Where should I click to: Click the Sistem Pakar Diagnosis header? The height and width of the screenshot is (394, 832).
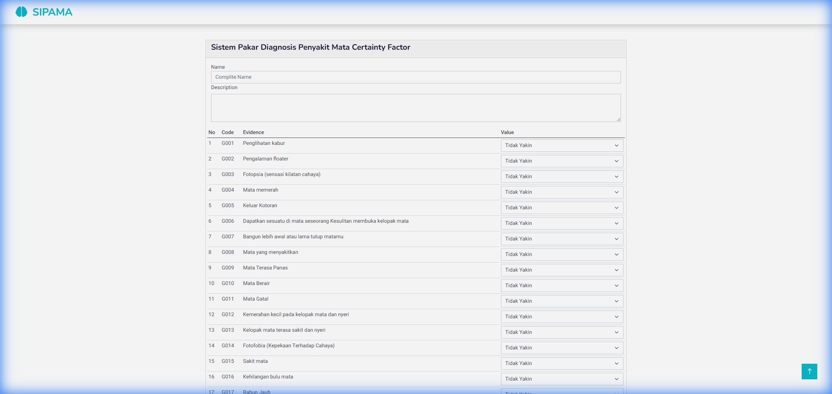310,47
